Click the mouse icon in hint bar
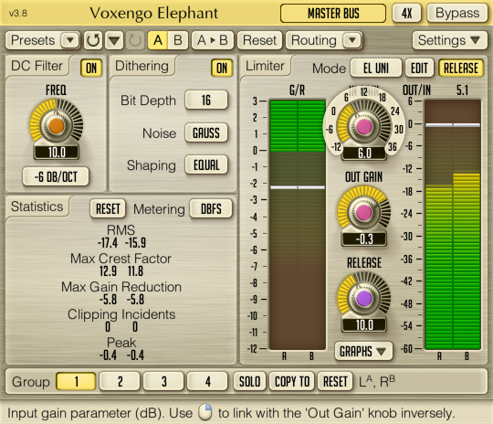Screen dimensions: 493x424 (205, 412)
